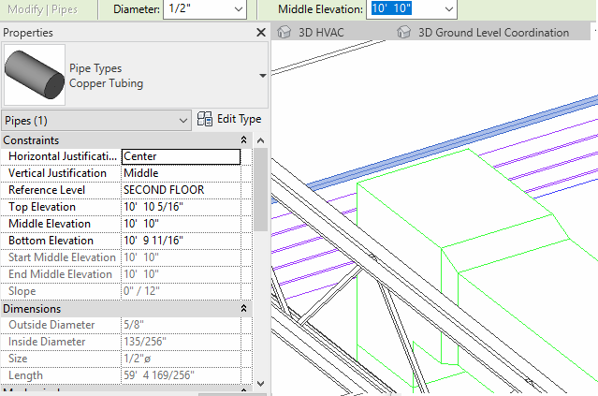This screenshot has height=396, width=598.
Task: Click the Vertical Justification property label
Action: (x=58, y=173)
